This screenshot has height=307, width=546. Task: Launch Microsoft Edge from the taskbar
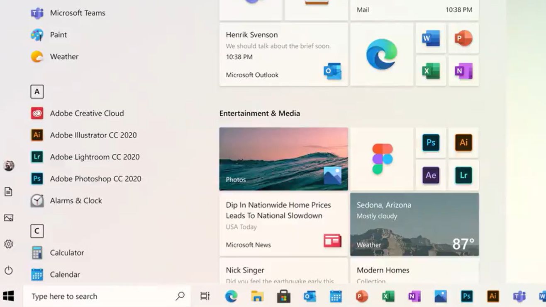coord(231,296)
